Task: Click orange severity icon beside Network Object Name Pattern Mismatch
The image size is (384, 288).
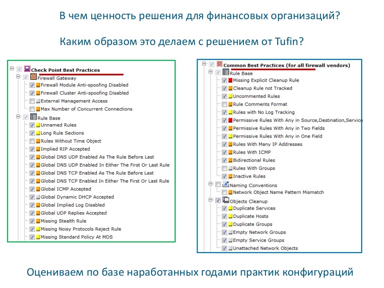Action: (x=230, y=192)
